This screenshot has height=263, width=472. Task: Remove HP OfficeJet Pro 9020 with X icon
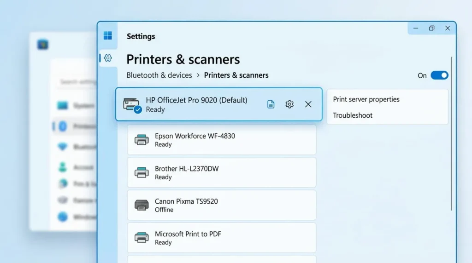pyautogui.click(x=308, y=104)
